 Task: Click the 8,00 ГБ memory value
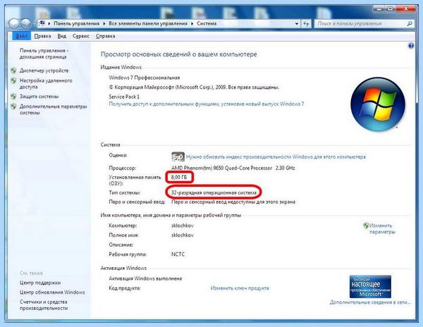(179, 177)
